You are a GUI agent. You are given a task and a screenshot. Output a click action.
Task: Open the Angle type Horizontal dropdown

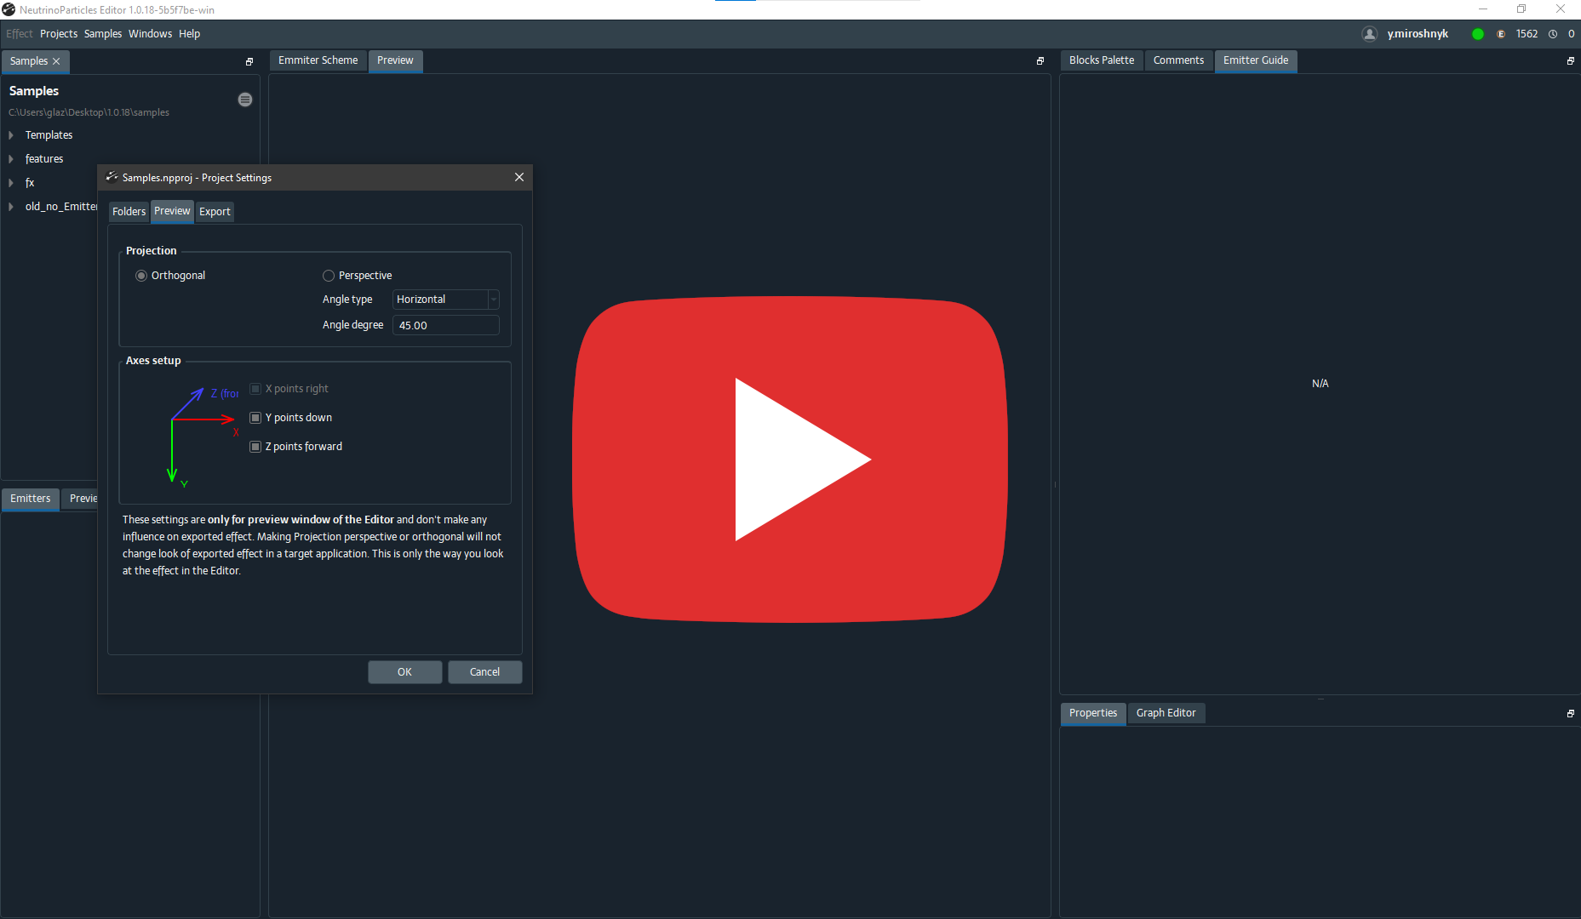point(492,300)
